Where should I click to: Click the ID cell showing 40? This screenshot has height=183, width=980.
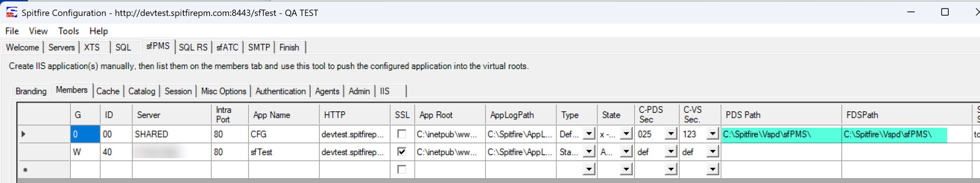point(116,152)
